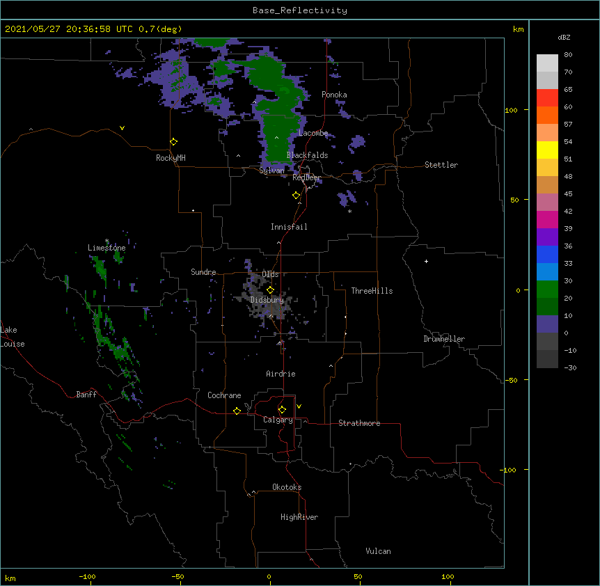Screen dimensions: 600x586
Task: Click the Limestone label
Action: coord(106,248)
